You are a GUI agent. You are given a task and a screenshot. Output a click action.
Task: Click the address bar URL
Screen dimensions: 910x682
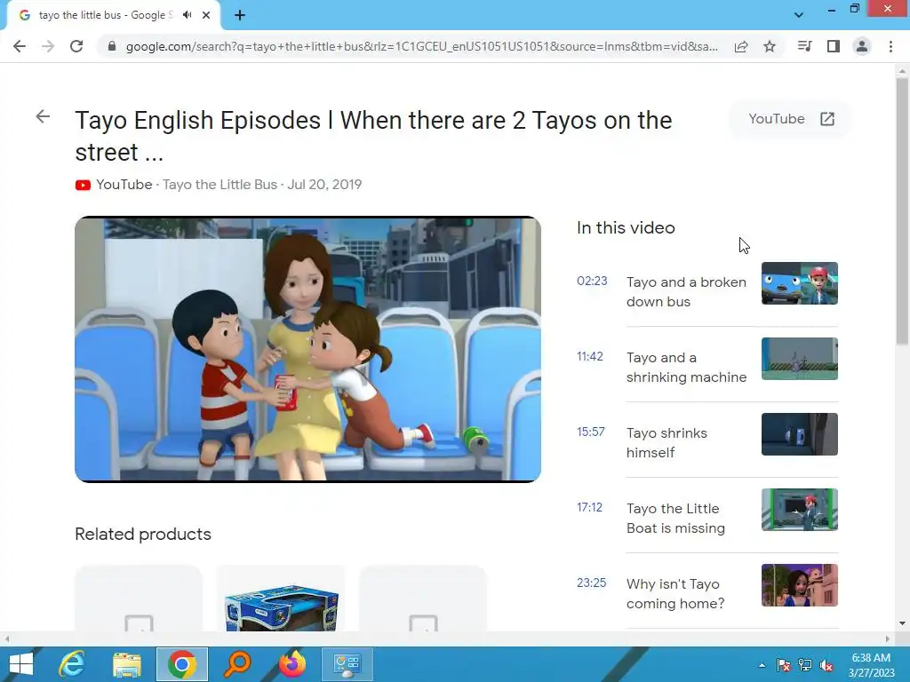421,46
